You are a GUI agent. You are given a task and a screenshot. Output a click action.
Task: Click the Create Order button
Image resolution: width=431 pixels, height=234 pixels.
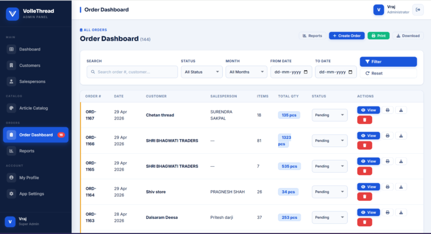(x=346, y=35)
